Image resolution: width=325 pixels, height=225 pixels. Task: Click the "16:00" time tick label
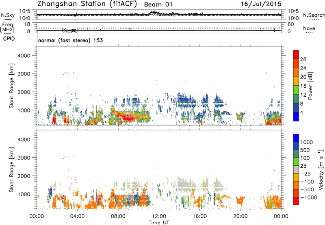pyautogui.click(x=199, y=216)
